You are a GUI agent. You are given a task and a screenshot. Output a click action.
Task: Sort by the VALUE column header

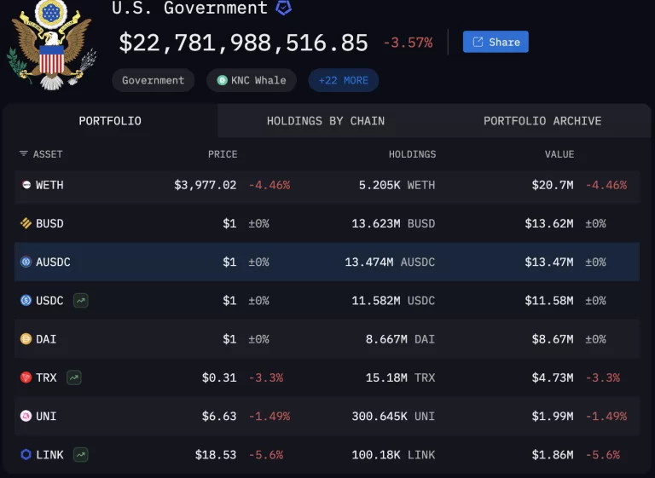(x=559, y=154)
